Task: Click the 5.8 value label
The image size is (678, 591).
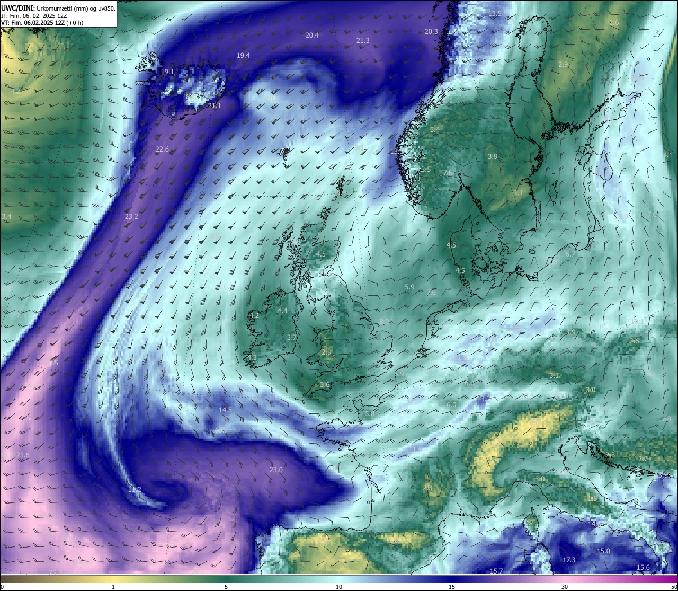Action: (370, 414)
